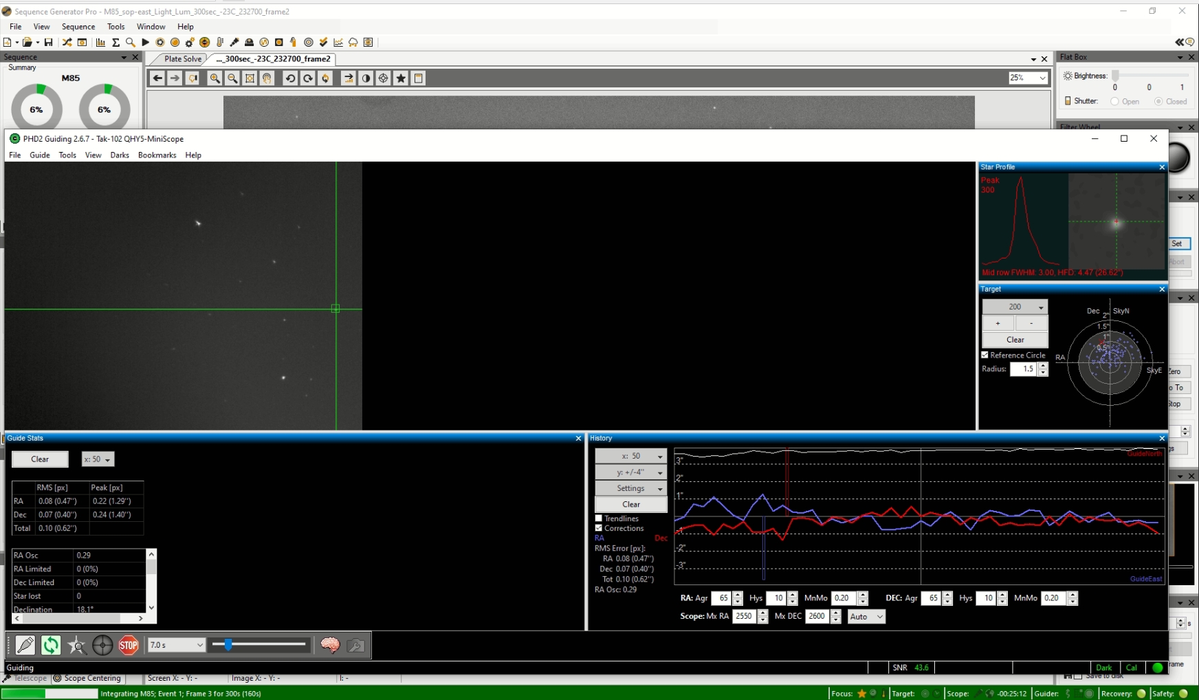Image resolution: width=1199 pixels, height=700 pixels.
Task: Click Target panel minus zoom button
Action: click(x=1031, y=323)
